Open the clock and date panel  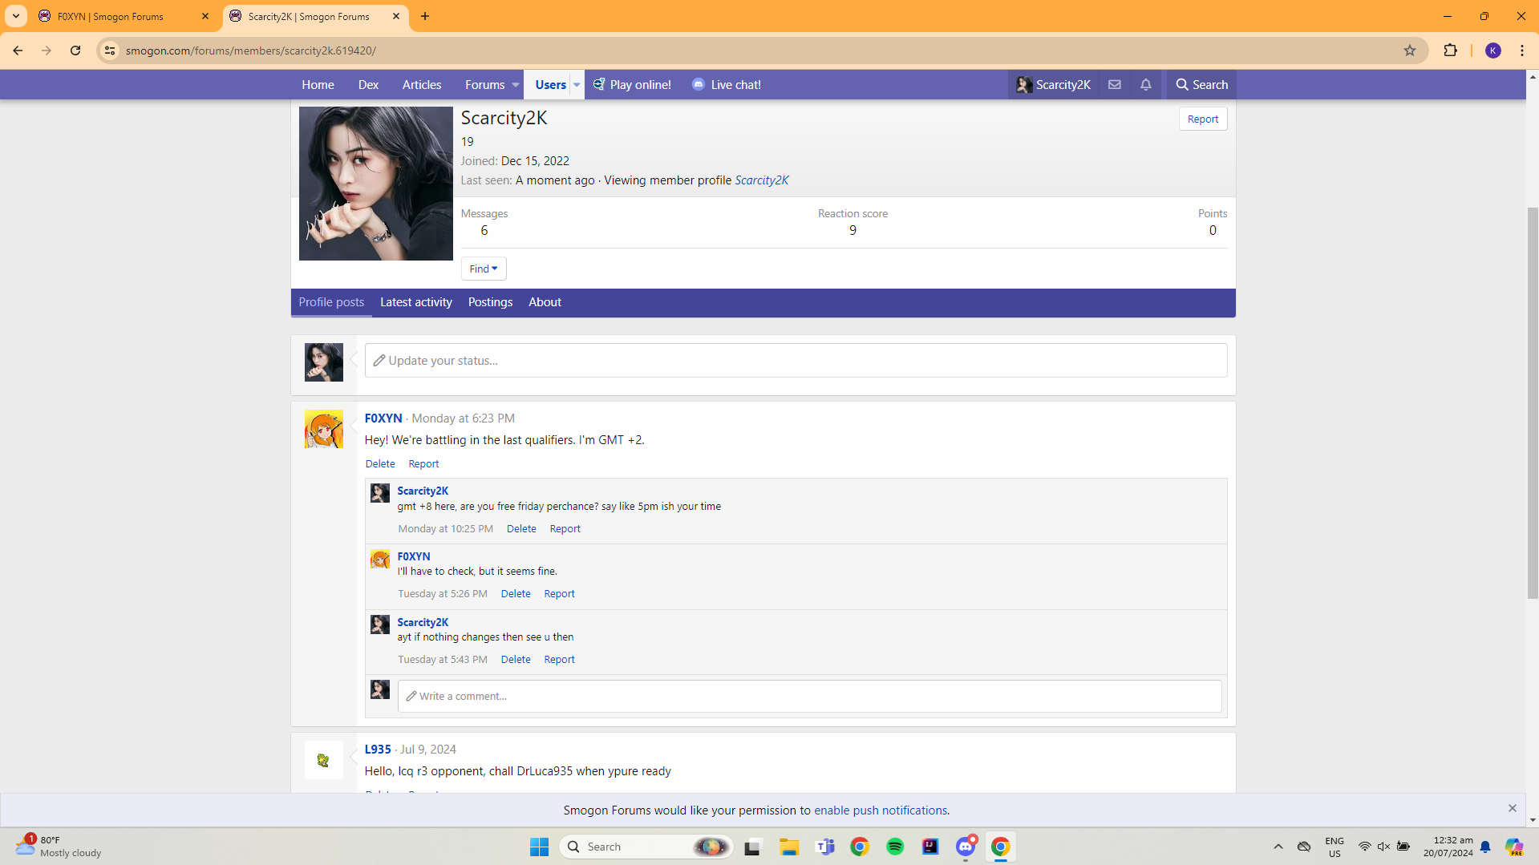tap(1448, 847)
